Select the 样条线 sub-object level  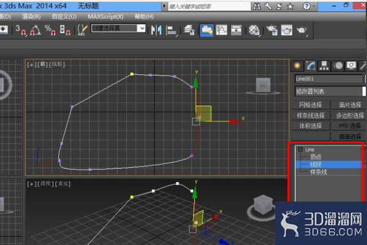point(319,172)
